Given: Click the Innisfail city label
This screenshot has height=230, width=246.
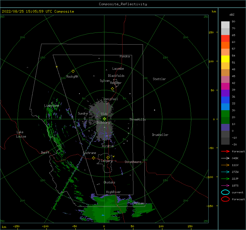Looking at the screenshot, I should coord(110,99).
